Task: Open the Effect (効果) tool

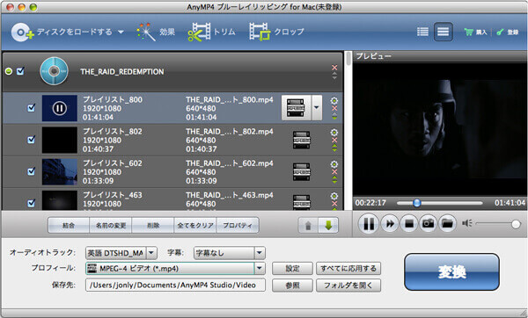Action: [156, 33]
